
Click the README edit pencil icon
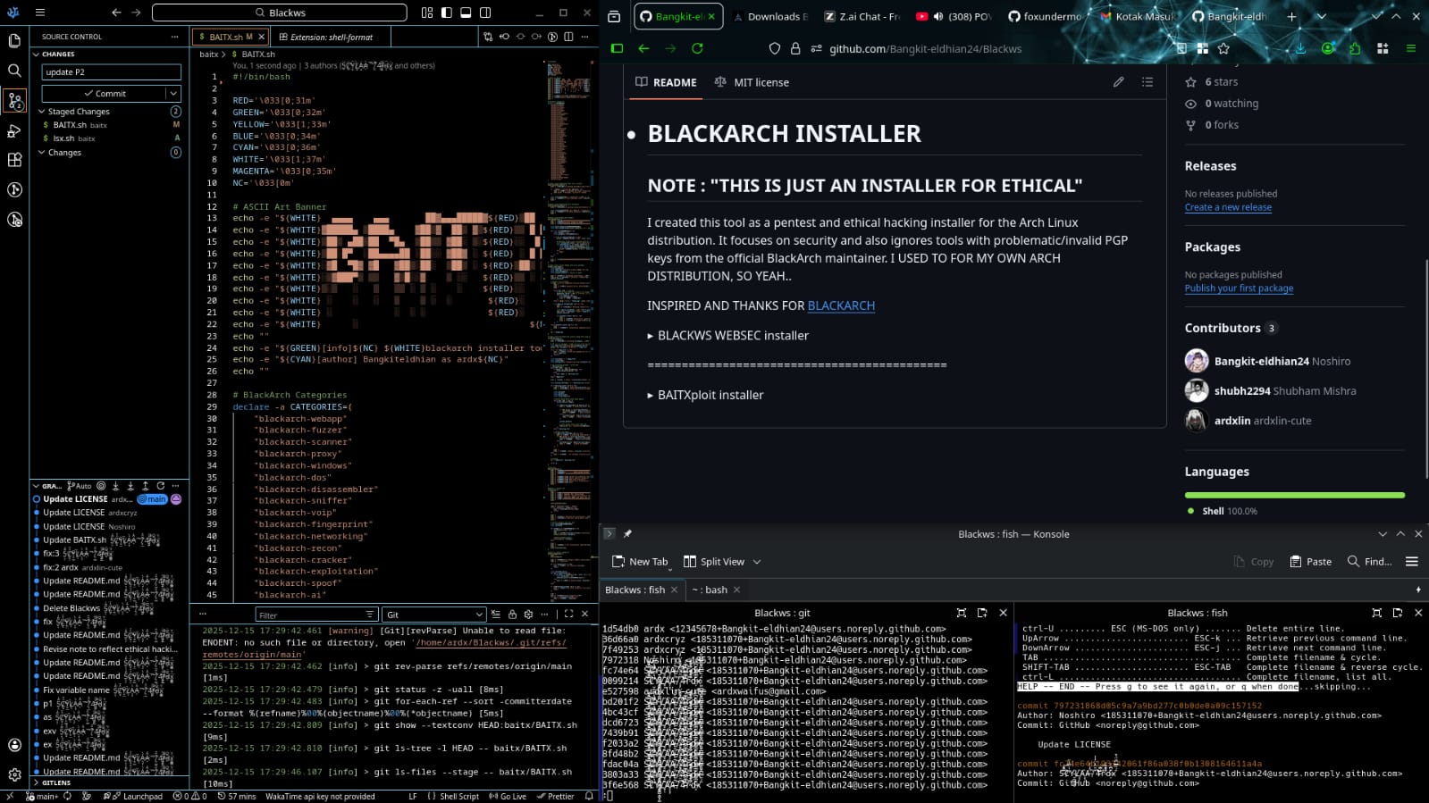[1118, 82]
